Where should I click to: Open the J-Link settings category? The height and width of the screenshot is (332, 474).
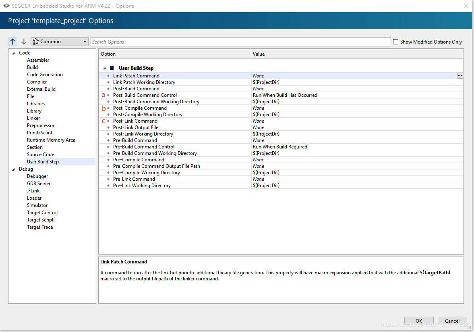[33, 191]
